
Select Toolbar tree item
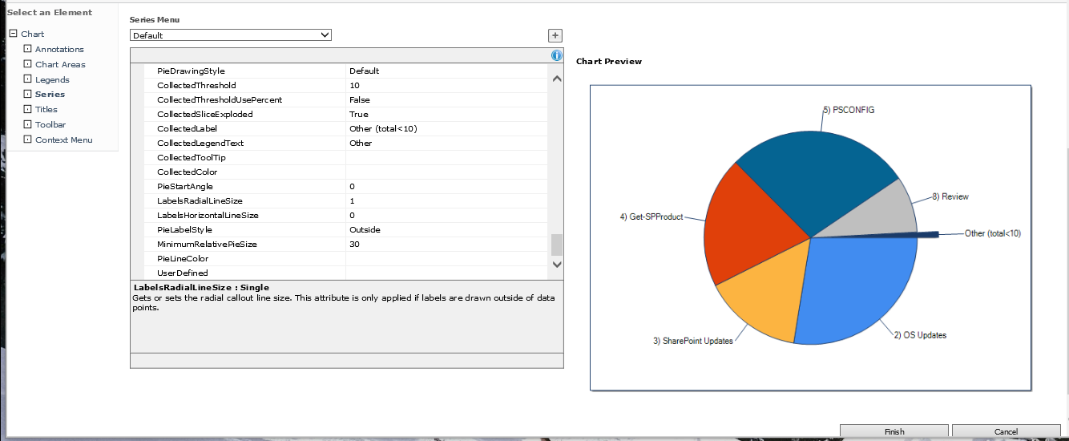[x=50, y=124]
